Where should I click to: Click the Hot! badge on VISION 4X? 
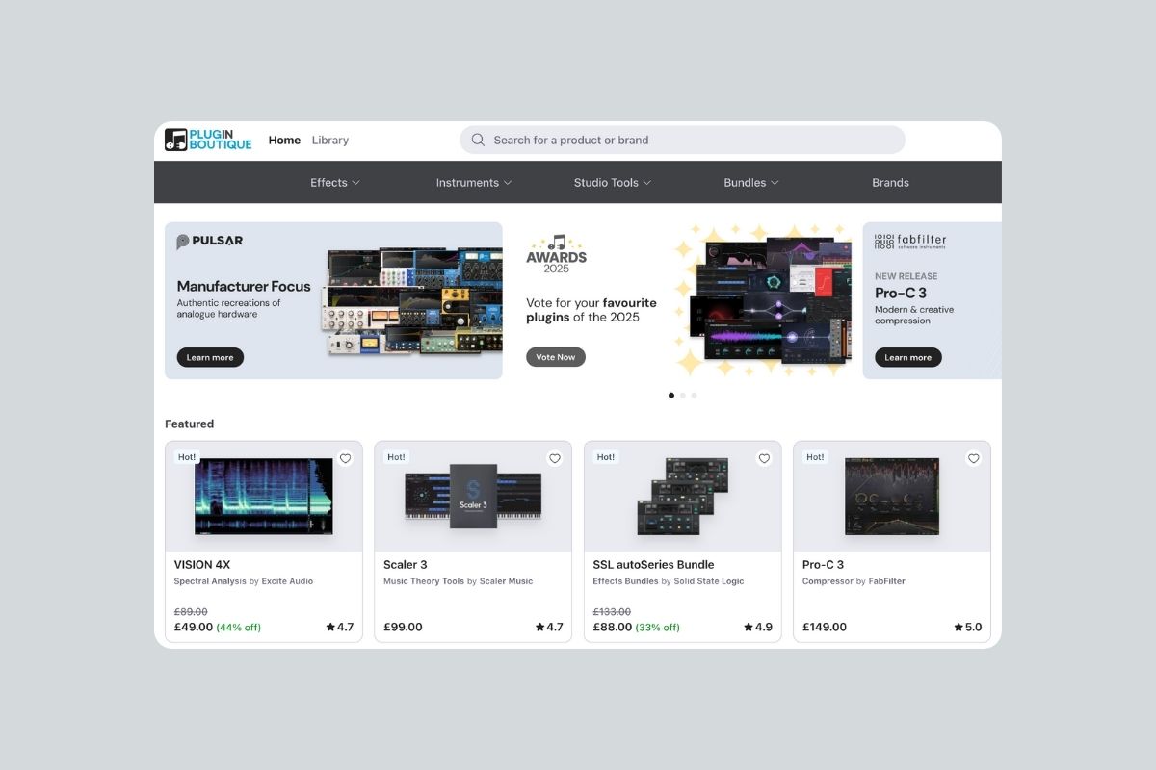tap(187, 457)
